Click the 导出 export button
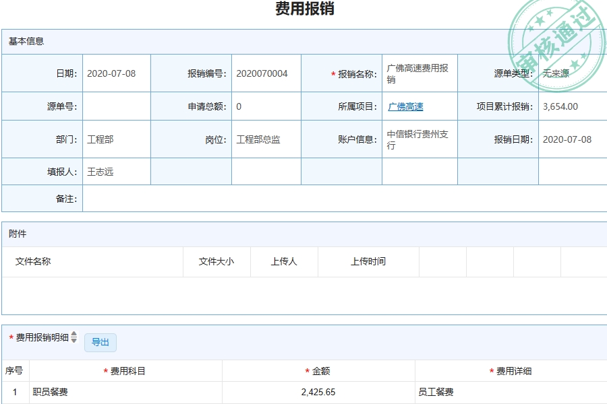Viewport: 607px width, 404px height. pyautogui.click(x=101, y=342)
